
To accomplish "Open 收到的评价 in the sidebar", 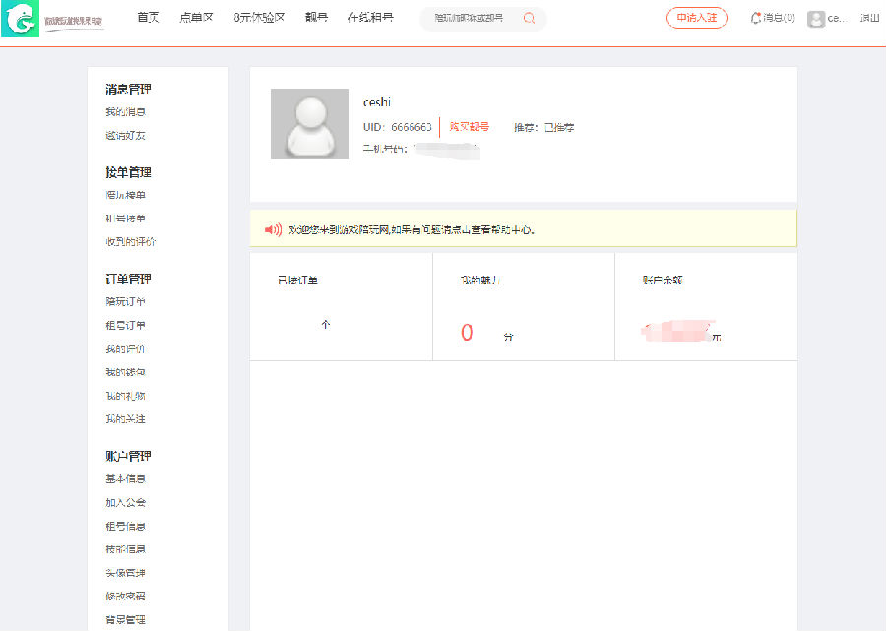I will (x=131, y=242).
